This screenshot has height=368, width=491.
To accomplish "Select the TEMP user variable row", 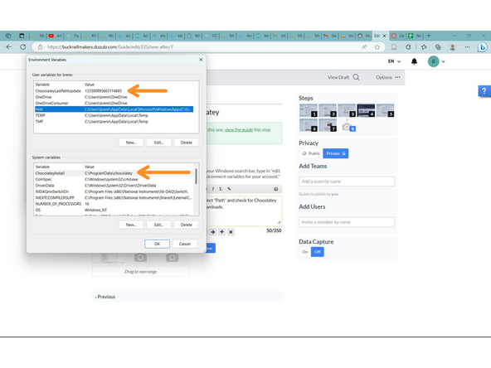I will [x=114, y=115].
